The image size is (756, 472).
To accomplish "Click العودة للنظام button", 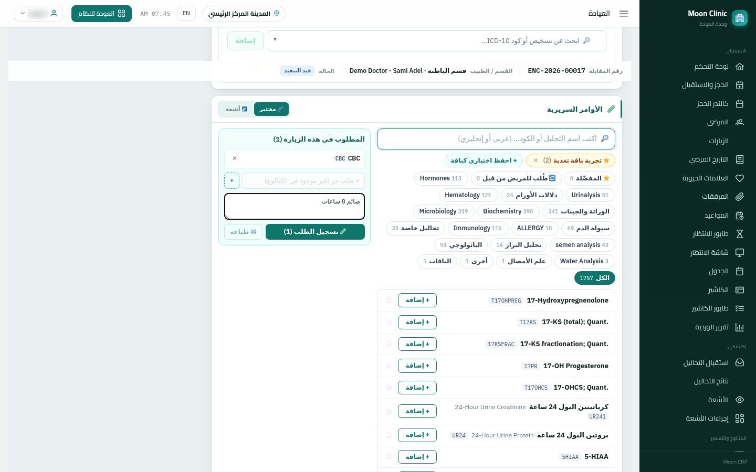I will (101, 14).
